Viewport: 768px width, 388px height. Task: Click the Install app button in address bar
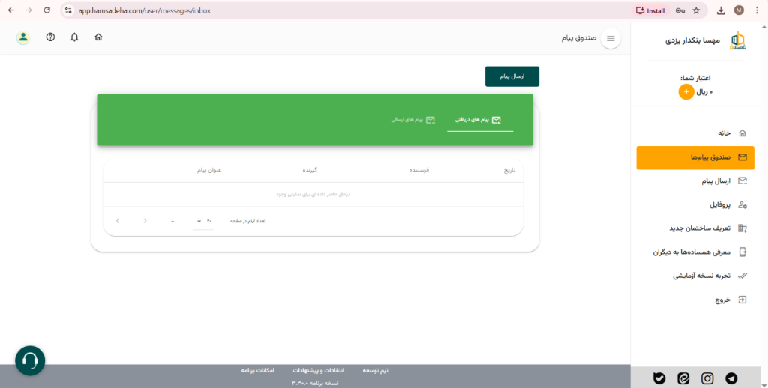(x=650, y=10)
